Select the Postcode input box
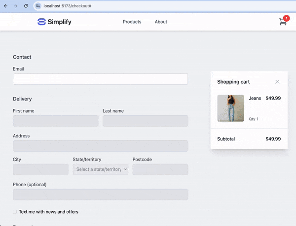Screen dimensions: 296x226 pyautogui.click(x=160, y=169)
